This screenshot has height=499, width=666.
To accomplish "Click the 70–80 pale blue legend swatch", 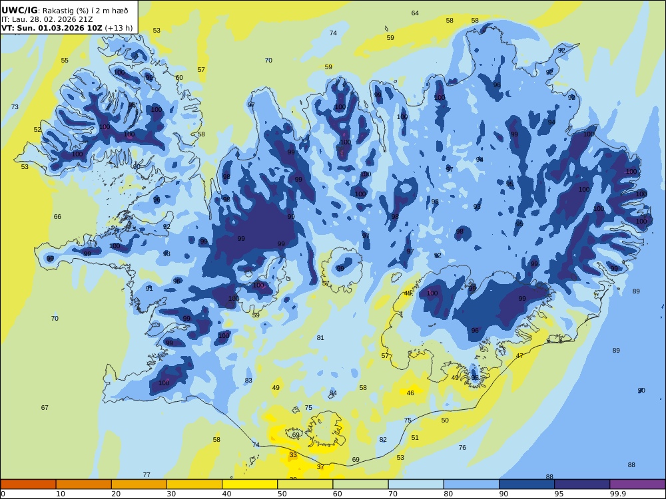I will pyautogui.click(x=416, y=484).
